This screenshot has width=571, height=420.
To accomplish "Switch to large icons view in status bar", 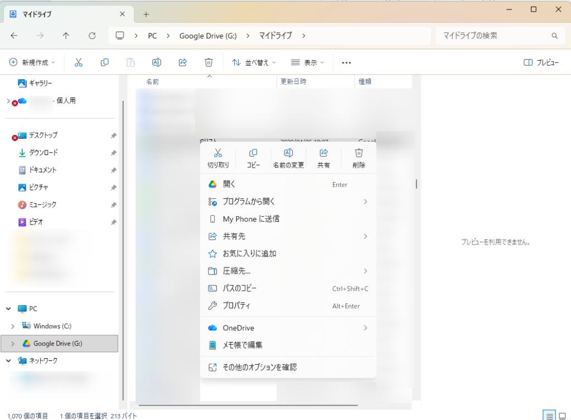I will tap(562, 415).
